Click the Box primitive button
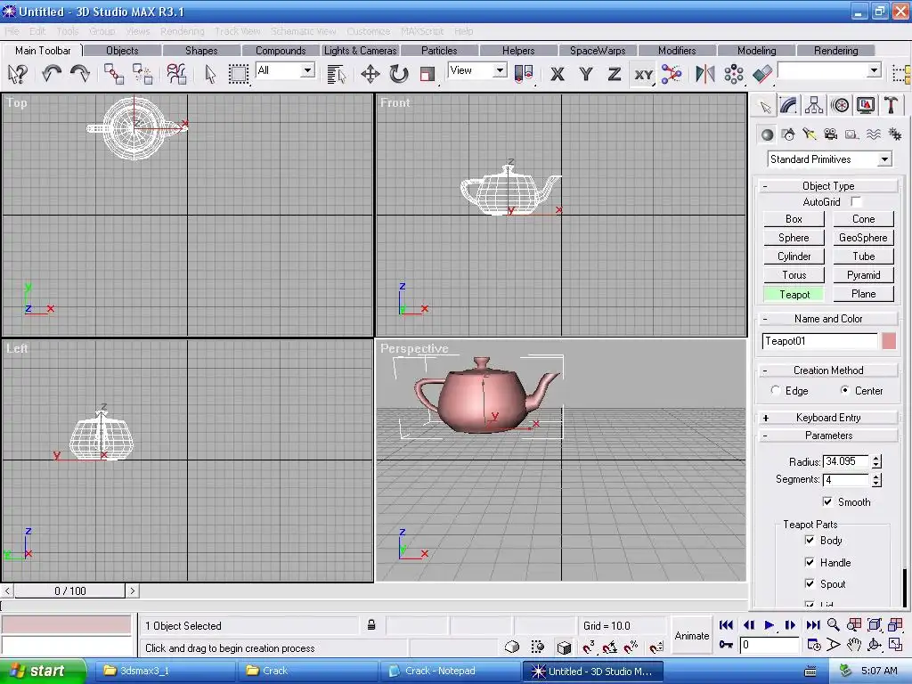This screenshot has width=912, height=684. [794, 219]
